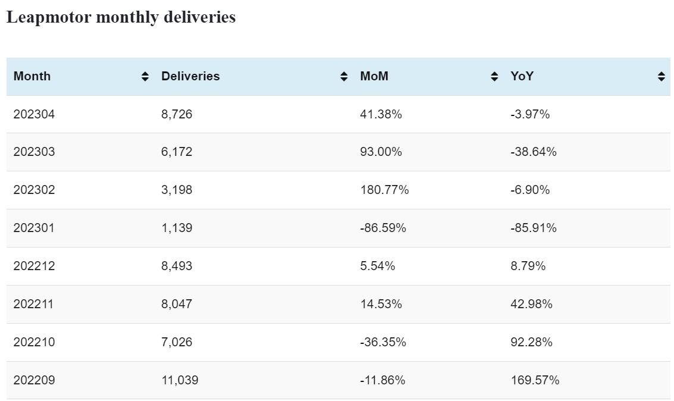Click the Leapmotor monthly deliveries heading
The height and width of the screenshot is (401, 674).
121,17
